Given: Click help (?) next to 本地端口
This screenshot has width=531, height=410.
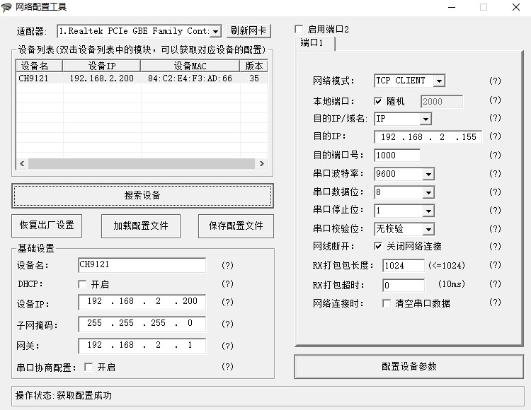Looking at the screenshot, I should (x=495, y=100).
